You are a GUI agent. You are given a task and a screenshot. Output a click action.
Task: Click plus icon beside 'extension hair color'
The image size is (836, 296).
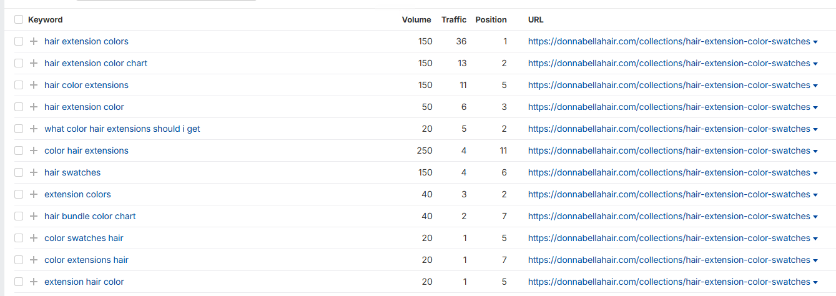pyautogui.click(x=34, y=282)
